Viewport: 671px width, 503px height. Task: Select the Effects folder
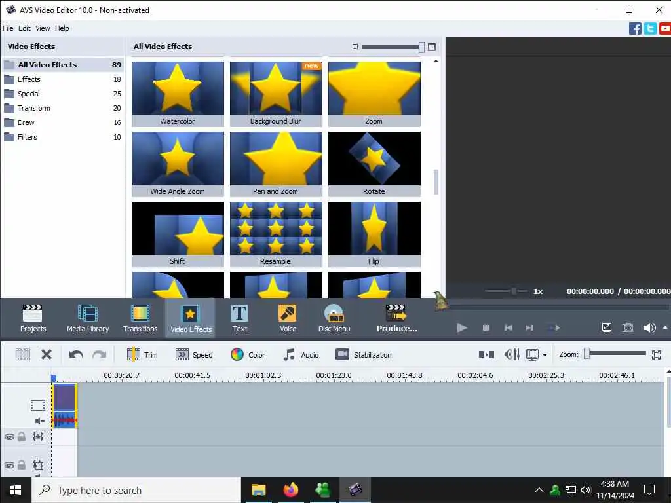point(63,79)
